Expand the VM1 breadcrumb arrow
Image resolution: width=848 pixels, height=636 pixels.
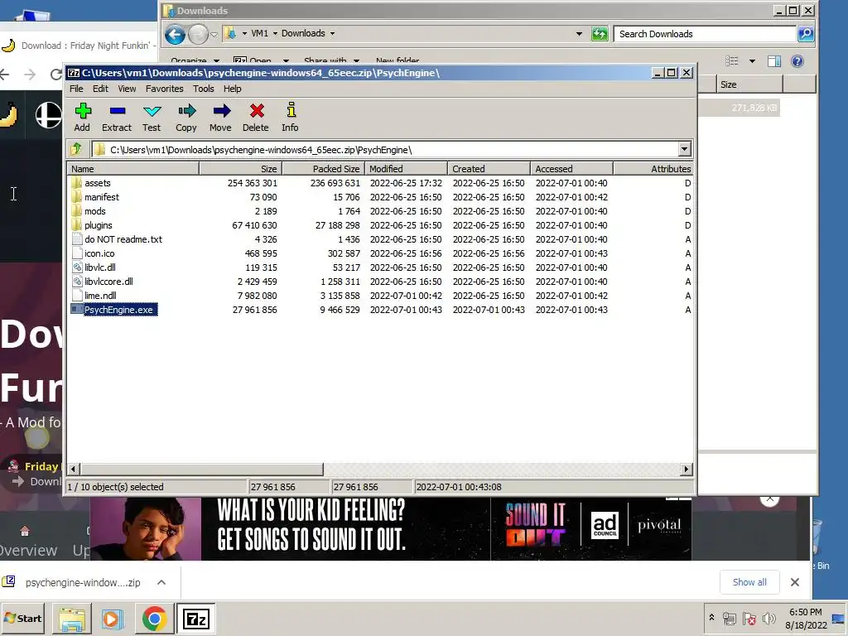(275, 33)
